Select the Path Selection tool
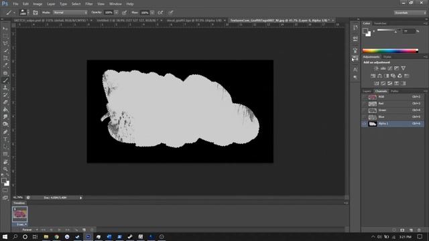The height and width of the screenshot is (241, 429). point(5,147)
